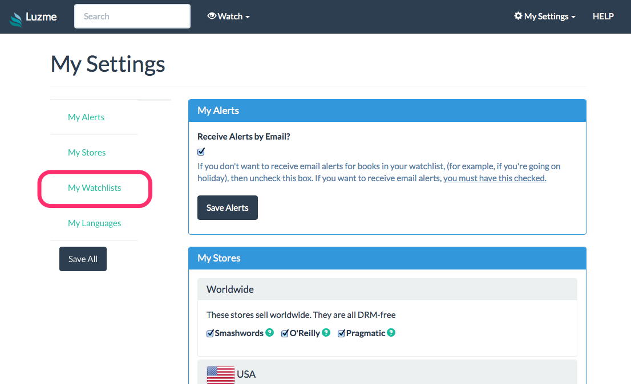Open the HELP menu item

[603, 17]
